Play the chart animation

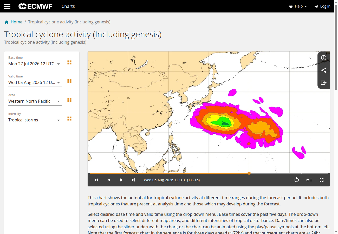(121, 180)
